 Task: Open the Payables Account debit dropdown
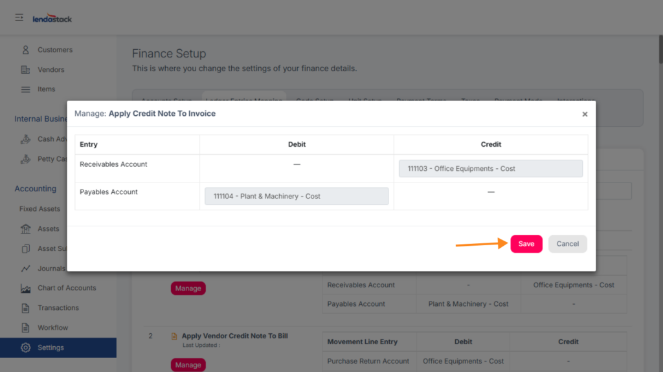(x=297, y=197)
